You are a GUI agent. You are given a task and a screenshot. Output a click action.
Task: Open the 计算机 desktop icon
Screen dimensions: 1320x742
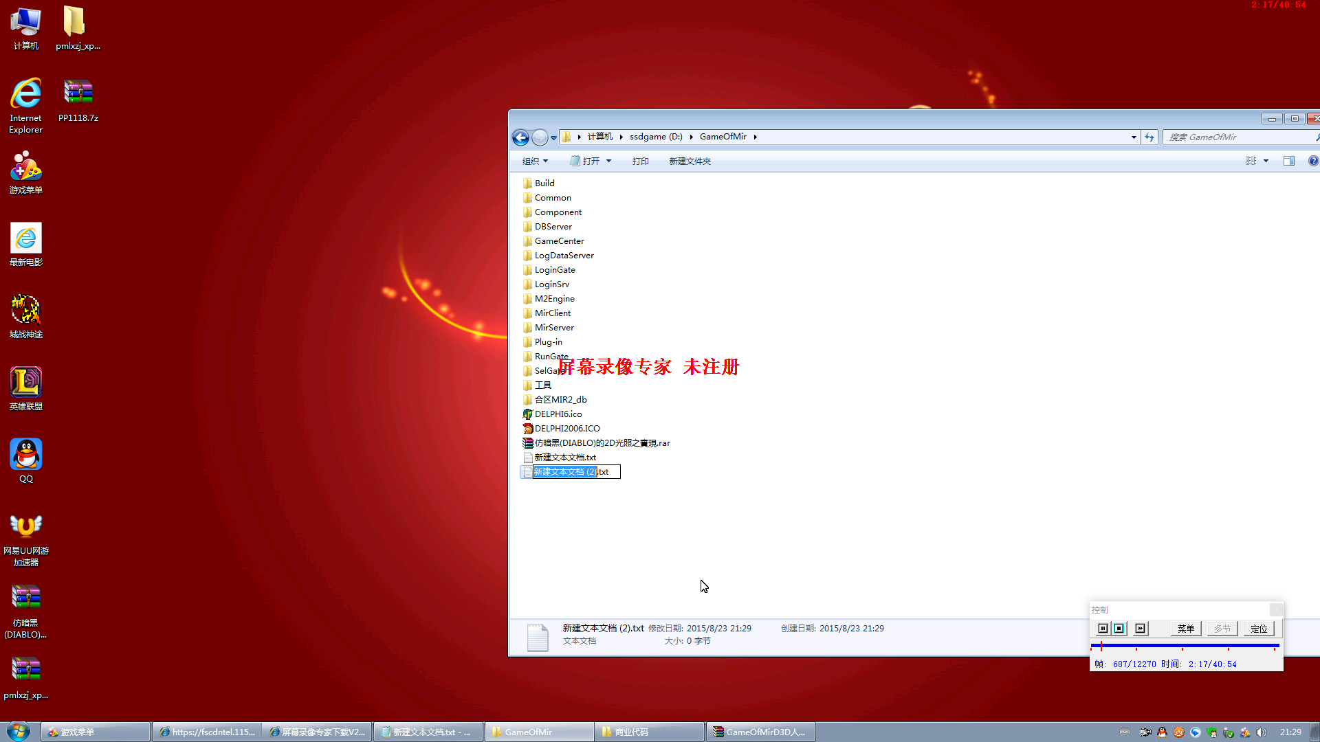[x=26, y=29]
